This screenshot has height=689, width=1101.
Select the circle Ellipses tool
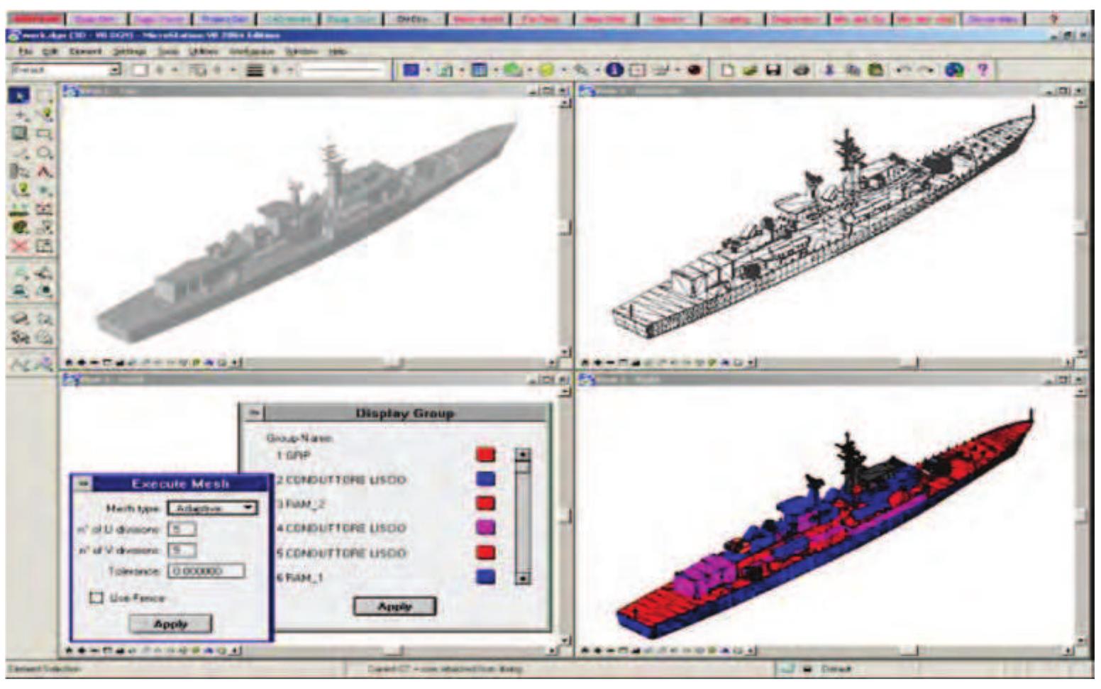[44, 153]
